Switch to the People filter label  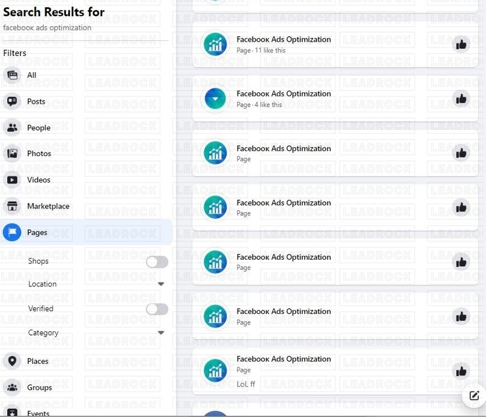click(39, 128)
